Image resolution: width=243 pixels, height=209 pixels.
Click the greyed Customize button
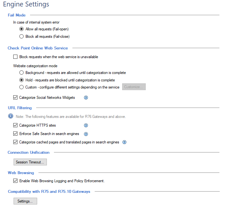coord(134,87)
